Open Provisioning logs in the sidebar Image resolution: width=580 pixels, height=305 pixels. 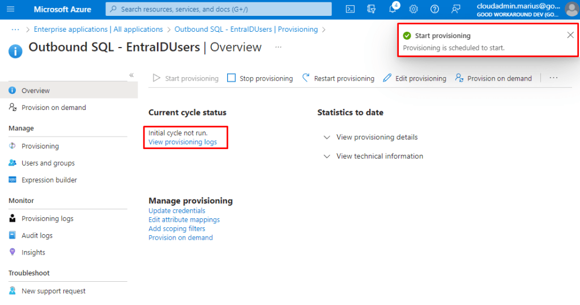(47, 218)
